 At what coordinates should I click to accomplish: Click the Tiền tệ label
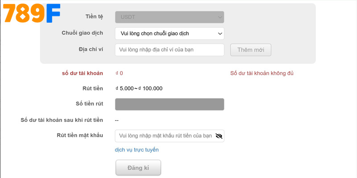(x=94, y=17)
